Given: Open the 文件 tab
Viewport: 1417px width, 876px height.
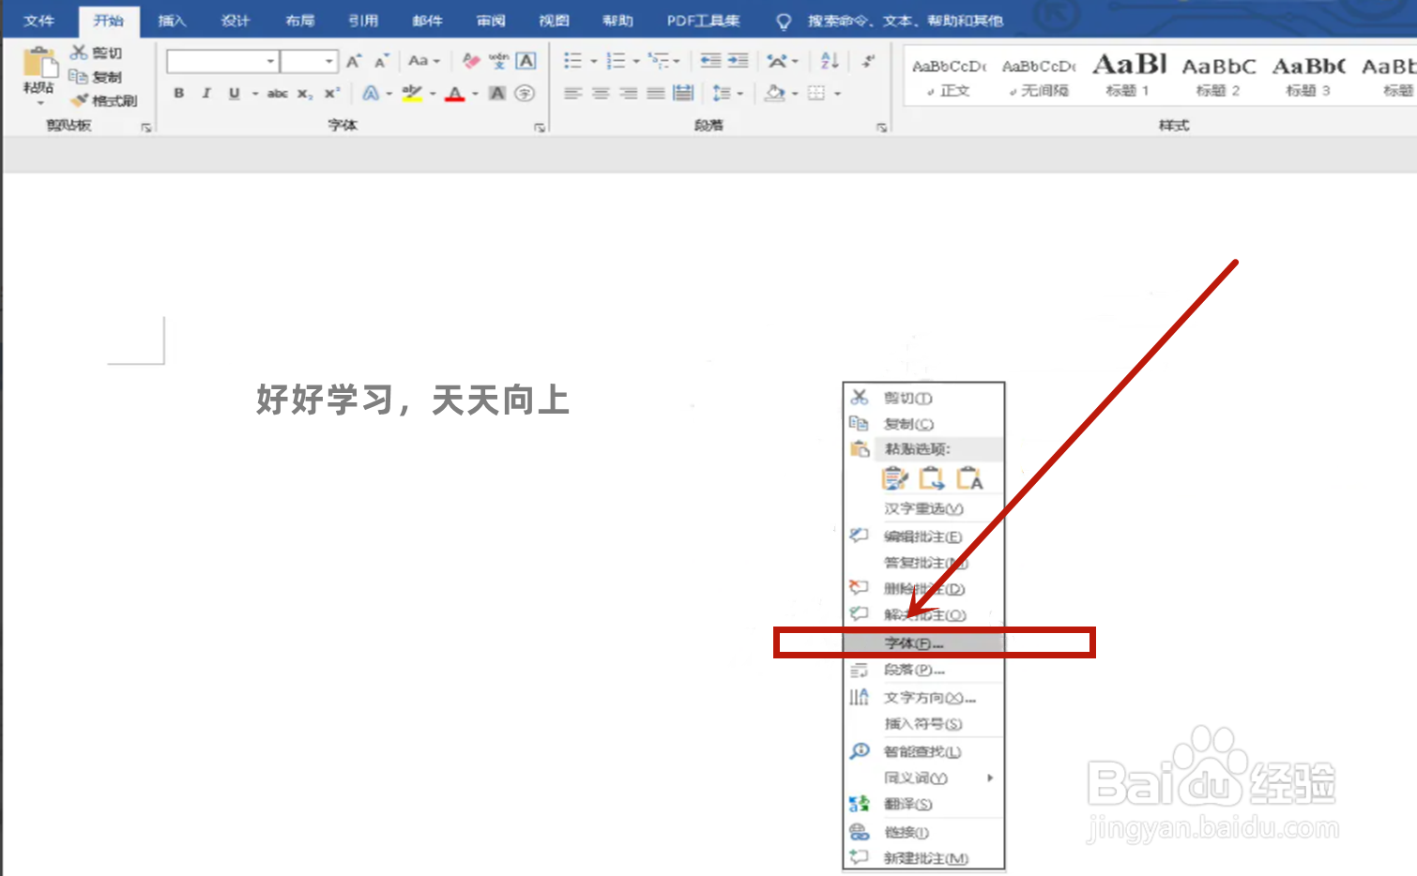Looking at the screenshot, I should point(38,21).
